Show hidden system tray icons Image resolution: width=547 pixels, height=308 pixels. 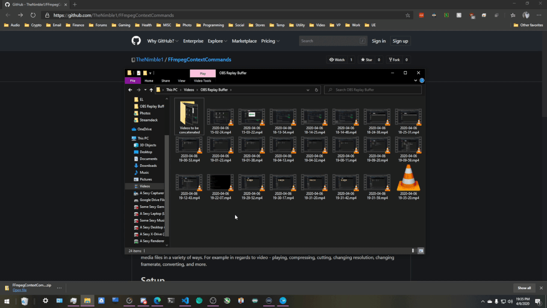pyautogui.click(x=483, y=301)
